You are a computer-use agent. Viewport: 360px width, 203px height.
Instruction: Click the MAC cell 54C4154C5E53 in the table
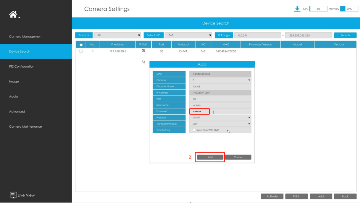[226, 51]
